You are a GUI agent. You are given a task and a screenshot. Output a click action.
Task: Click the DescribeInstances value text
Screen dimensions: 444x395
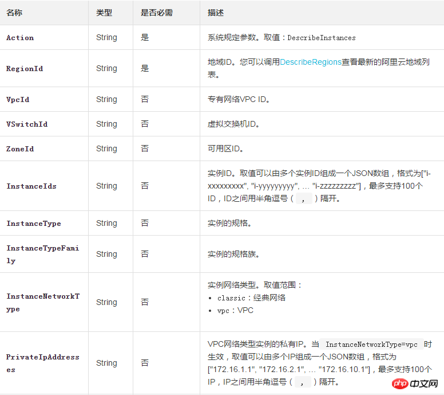coord(322,38)
